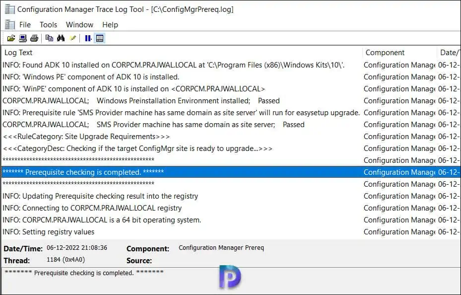Screen dimensions: 461x295
Task: Select the asterisk line above the highlighted row
Action: [x=230, y=160]
